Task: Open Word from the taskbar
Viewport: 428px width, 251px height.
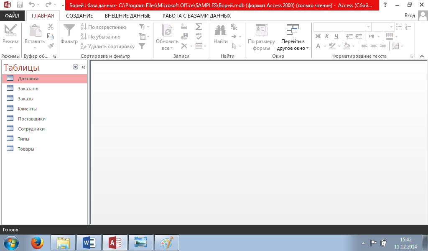Action: 89,243
